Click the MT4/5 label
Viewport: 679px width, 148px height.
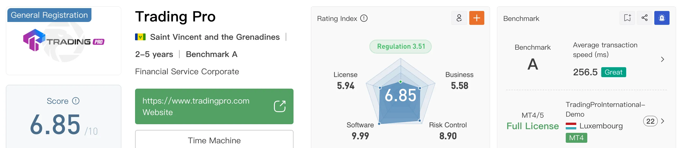tap(532, 115)
